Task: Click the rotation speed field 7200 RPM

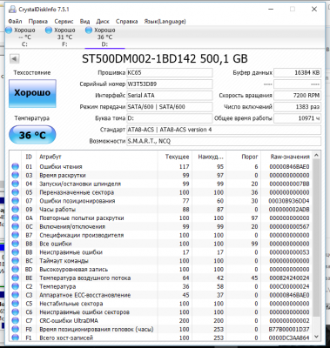Action: (297, 96)
